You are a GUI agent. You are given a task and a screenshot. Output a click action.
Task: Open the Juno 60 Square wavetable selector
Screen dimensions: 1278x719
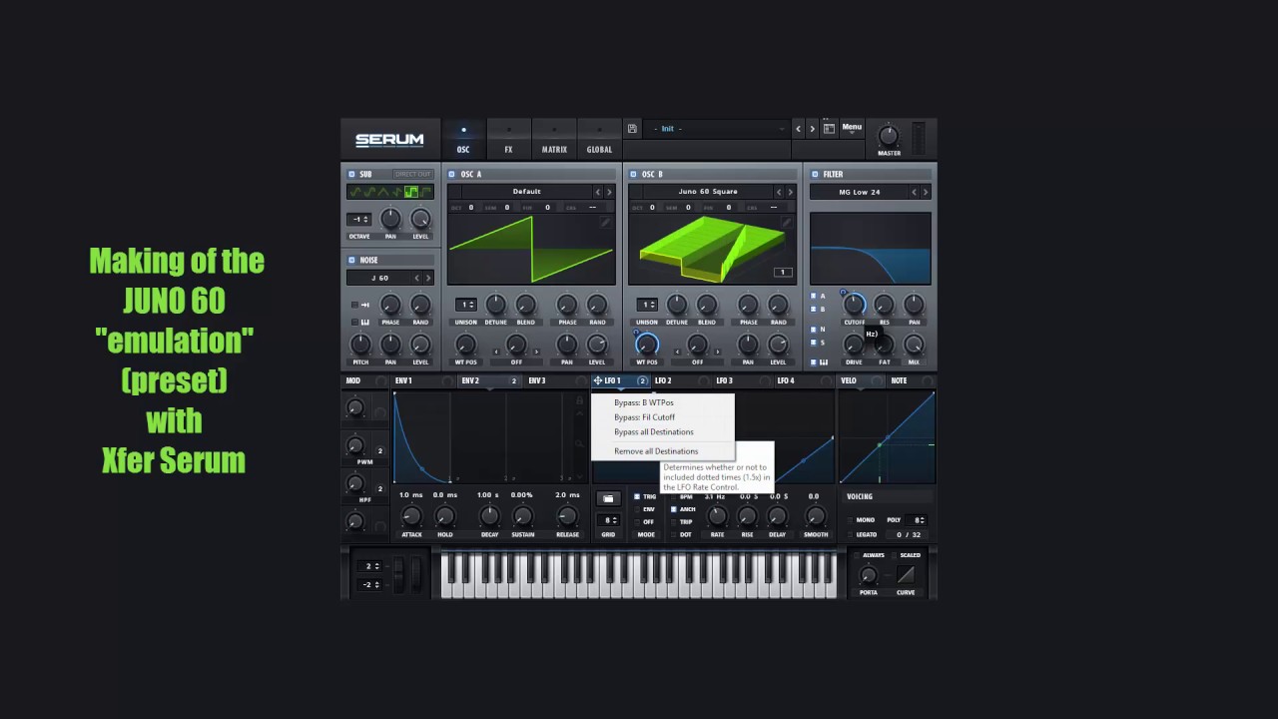click(707, 192)
